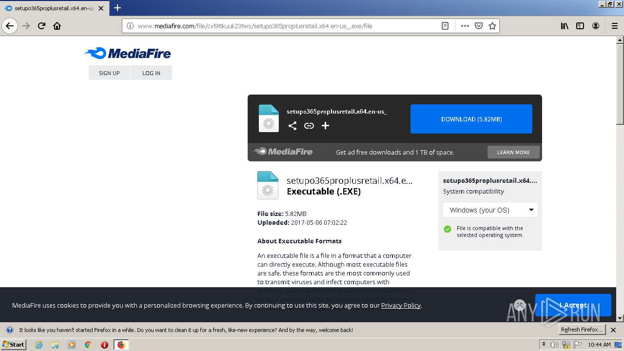Screen dimensions: 624x351
Task: Toggle reader view in the address bar
Action: (x=445, y=26)
